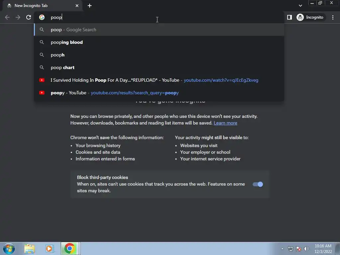Open the 'poopy - YouTube' results suggestion
Viewport: 340px width, 255px height.
click(x=159, y=93)
